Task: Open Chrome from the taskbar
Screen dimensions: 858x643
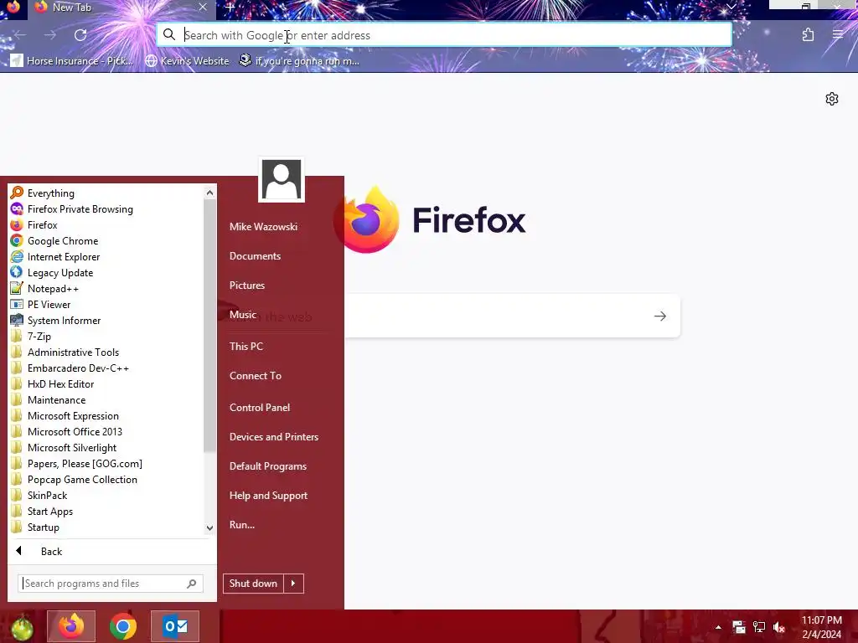Action: coord(123,626)
